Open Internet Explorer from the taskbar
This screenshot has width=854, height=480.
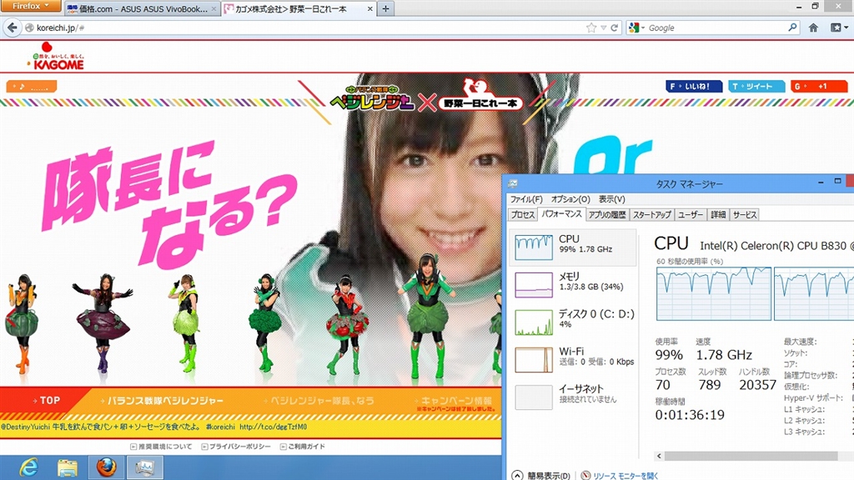tap(28, 468)
